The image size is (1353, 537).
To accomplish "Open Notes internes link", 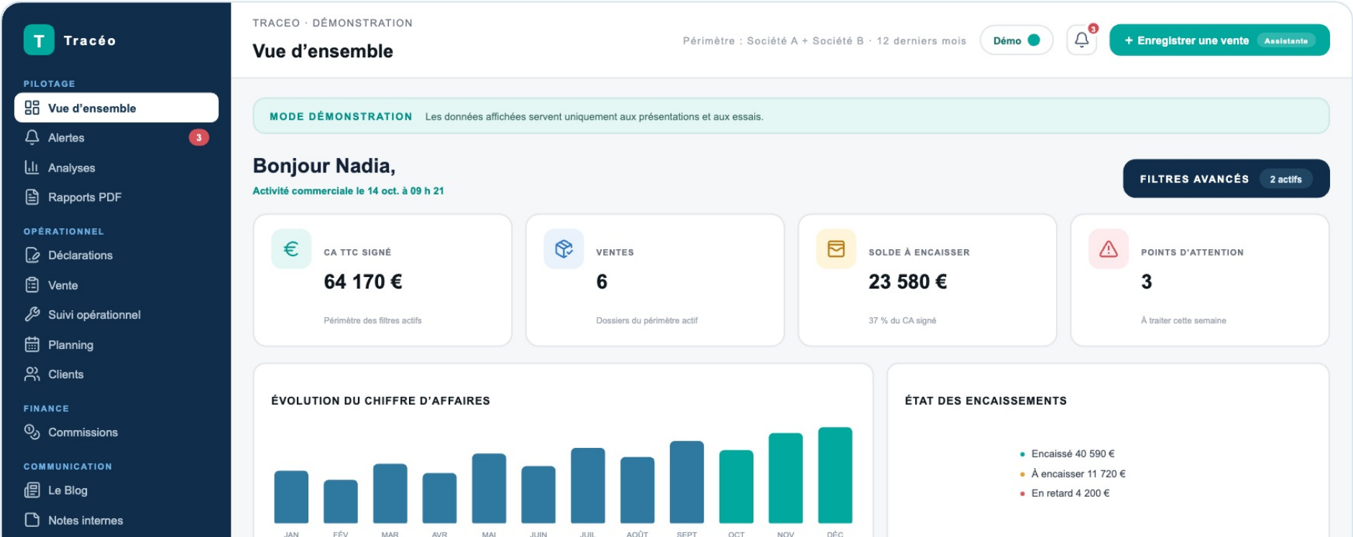I will click(116, 520).
